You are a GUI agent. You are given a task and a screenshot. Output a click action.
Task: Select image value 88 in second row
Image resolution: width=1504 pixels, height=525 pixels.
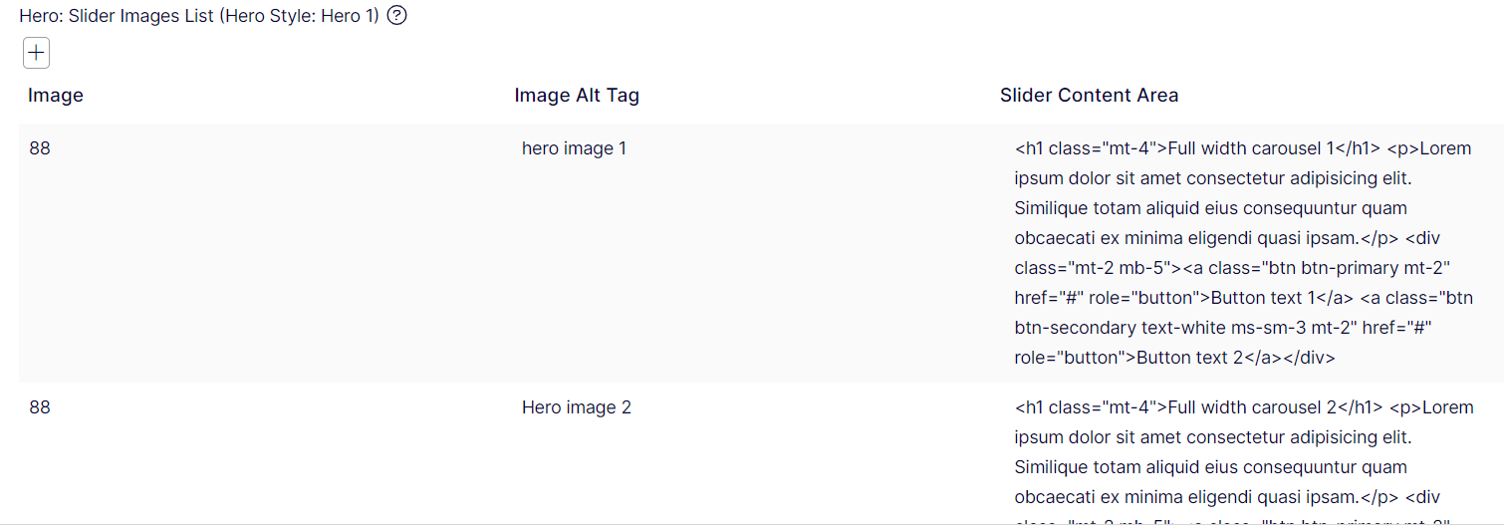(x=40, y=407)
